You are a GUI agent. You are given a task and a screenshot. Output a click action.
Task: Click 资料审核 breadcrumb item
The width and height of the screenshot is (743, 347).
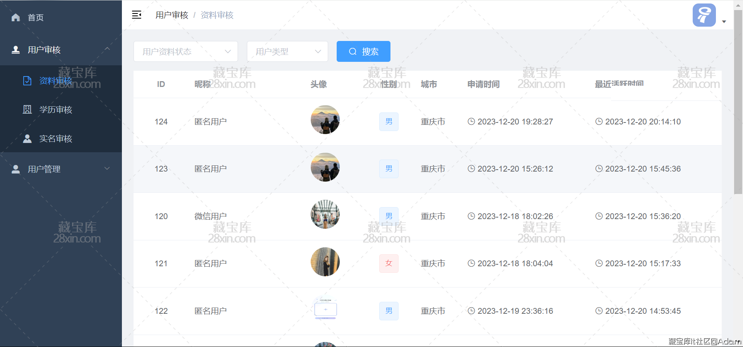tap(217, 15)
